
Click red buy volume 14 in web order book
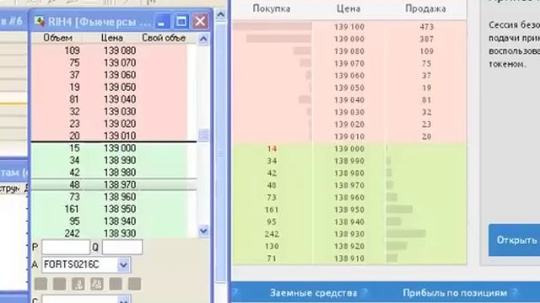tap(272, 149)
